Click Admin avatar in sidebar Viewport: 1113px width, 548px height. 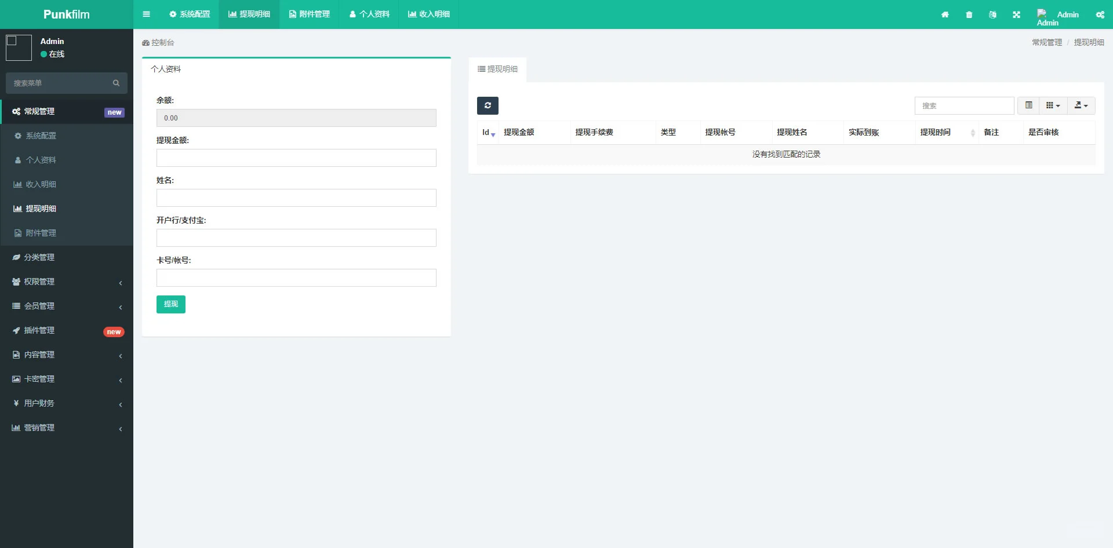19,48
